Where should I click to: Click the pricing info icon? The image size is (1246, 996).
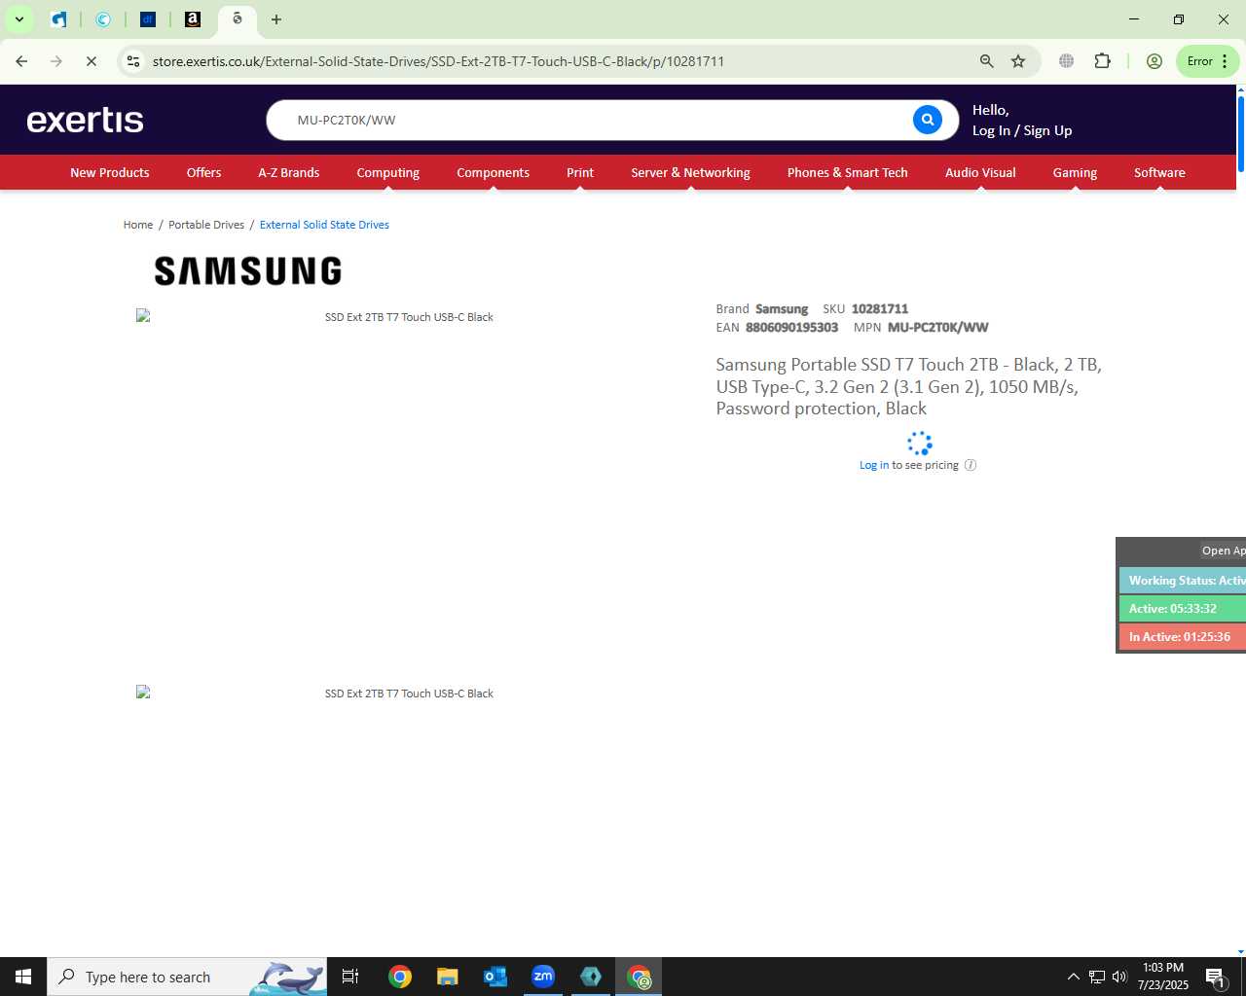coord(971,465)
